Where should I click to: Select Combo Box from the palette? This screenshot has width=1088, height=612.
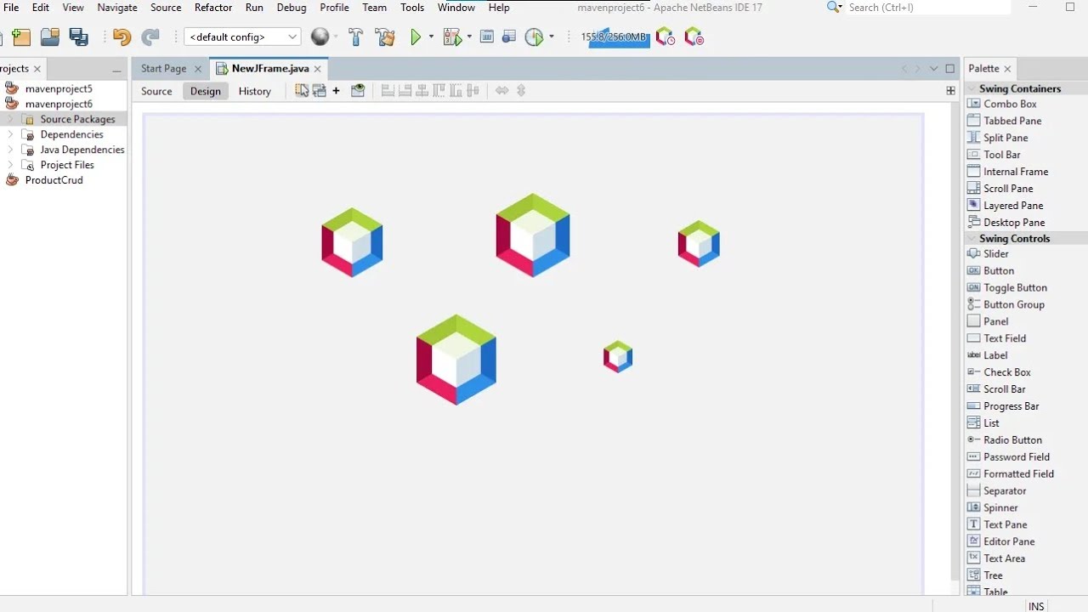point(1009,104)
